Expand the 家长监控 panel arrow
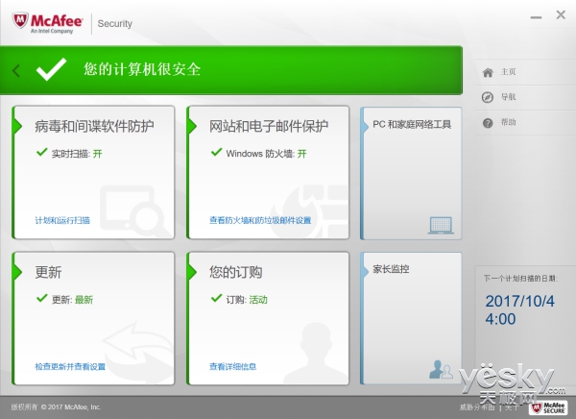 coord(365,272)
